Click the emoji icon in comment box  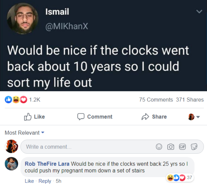[159, 147]
